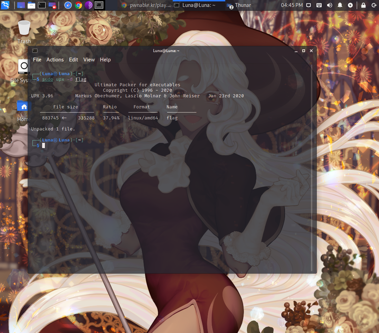Open the Actions menu in terminal
The height and width of the screenshot is (333, 379).
point(55,60)
